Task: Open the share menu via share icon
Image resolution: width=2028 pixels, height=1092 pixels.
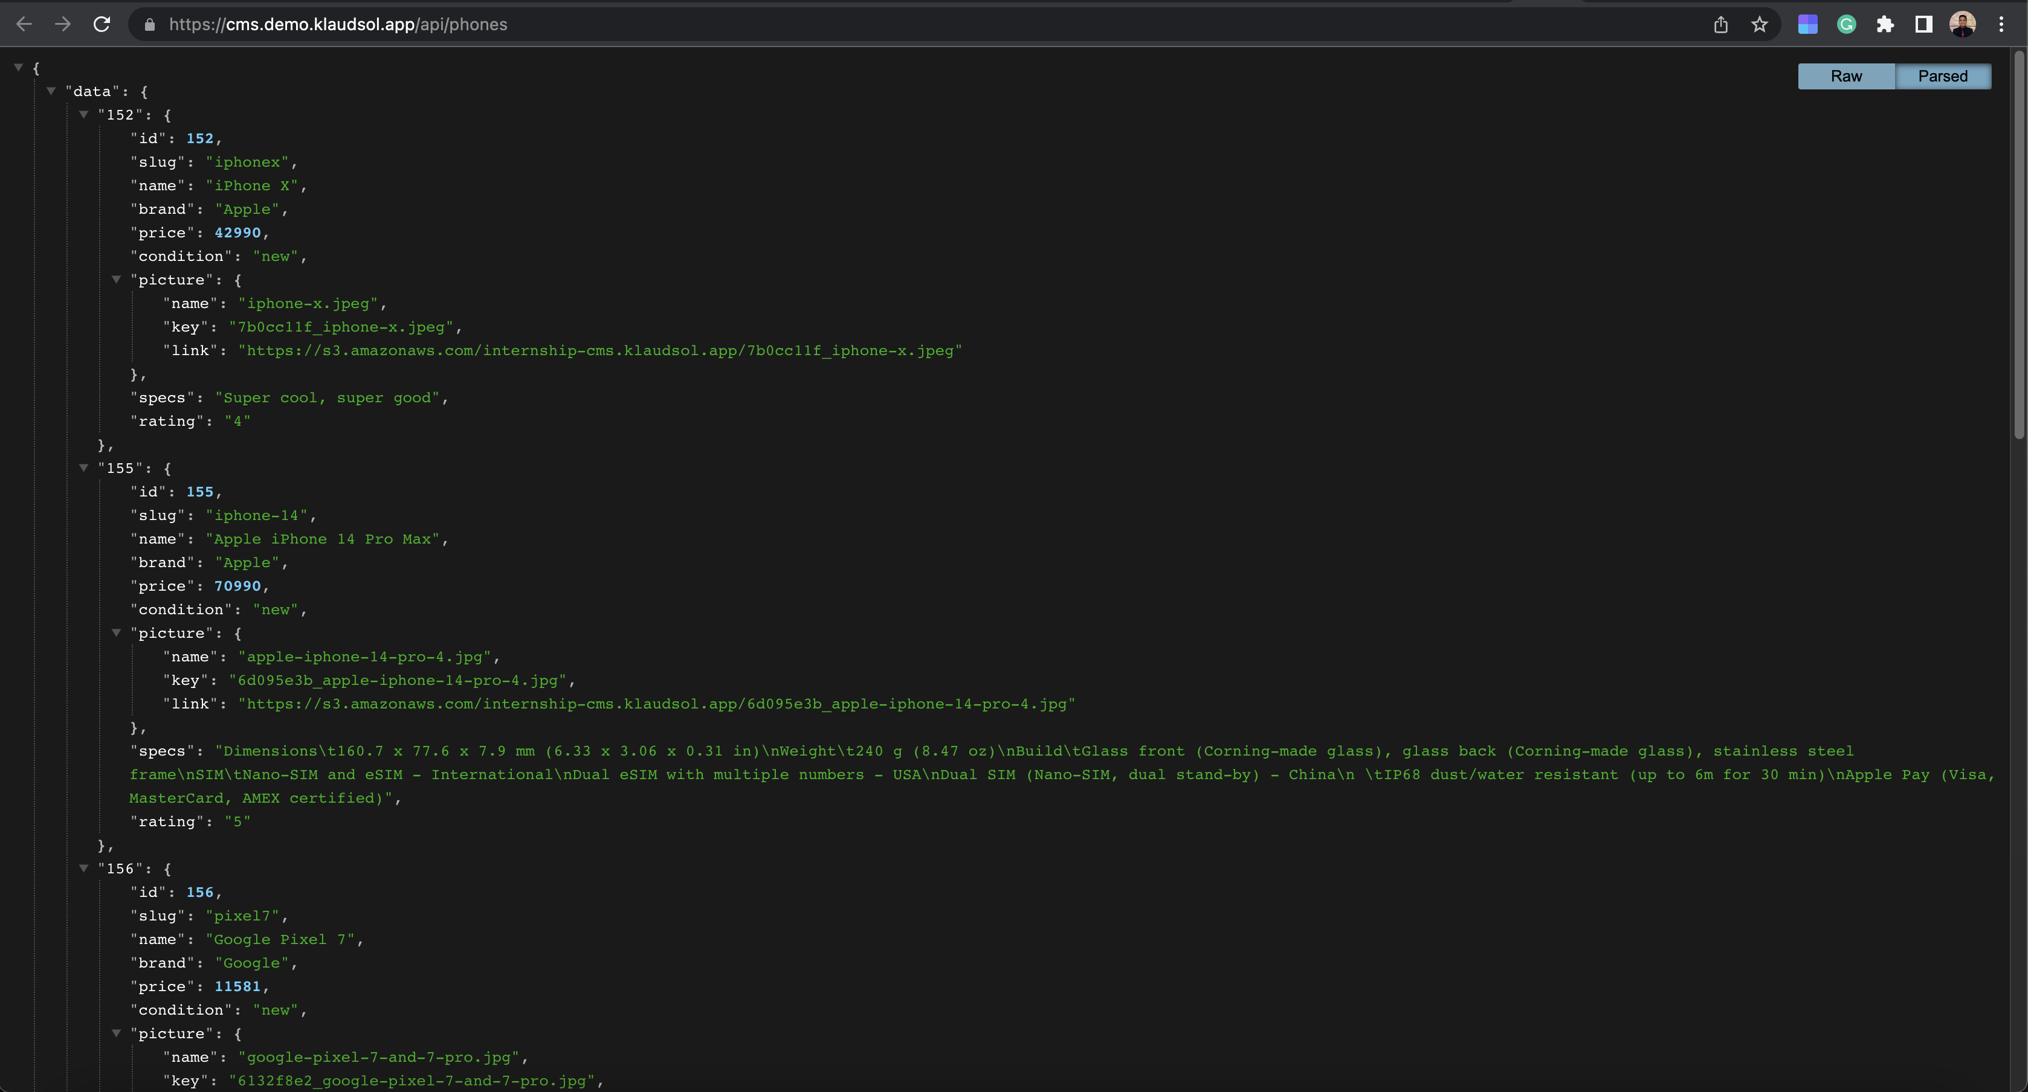Action: point(1721,24)
